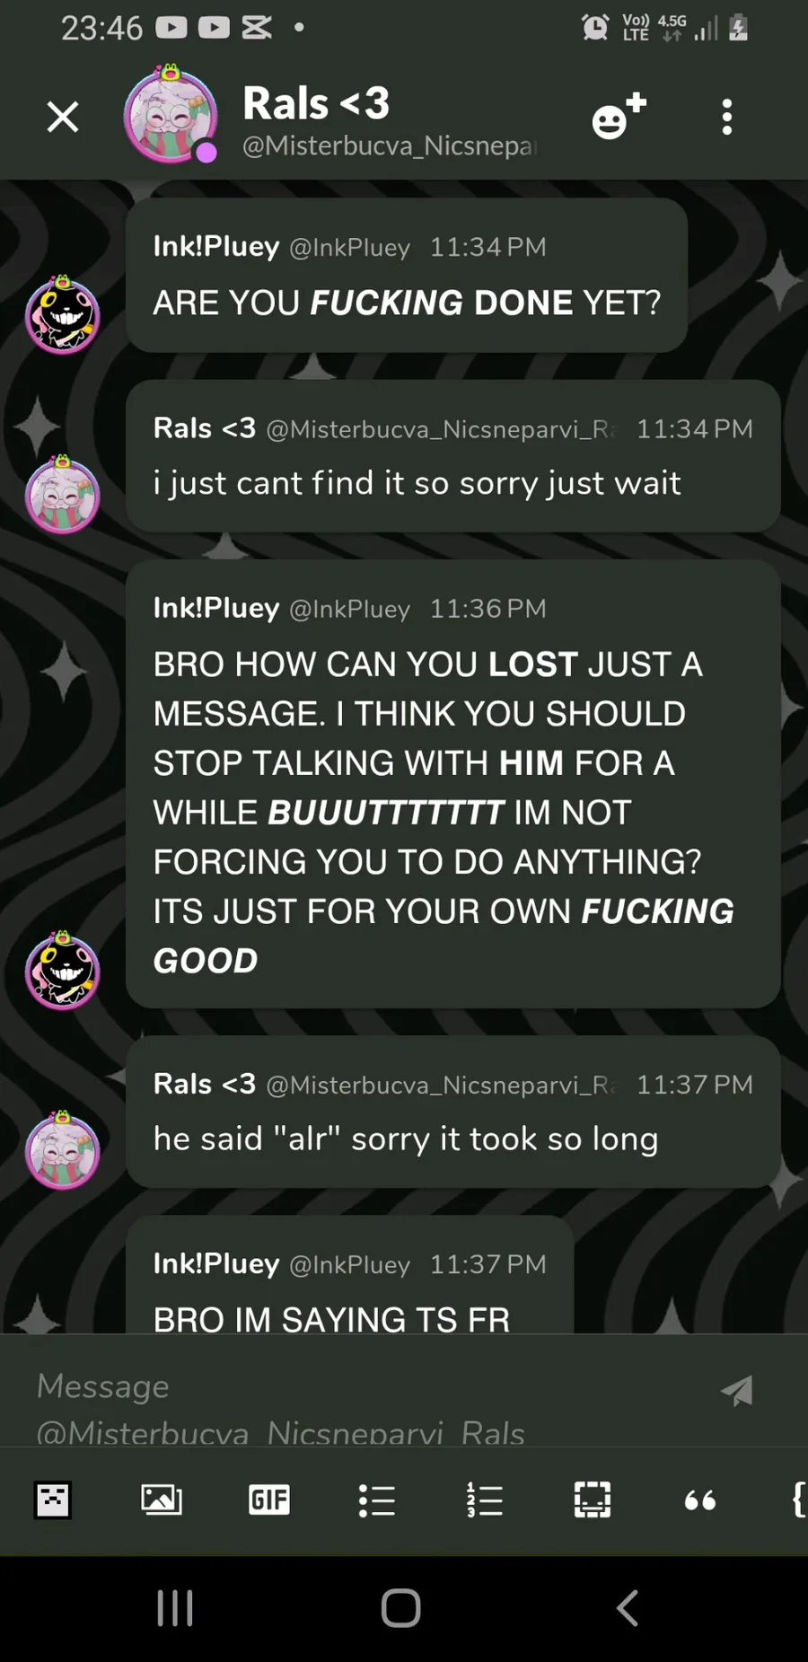Close the Rals <3 chat view

63,117
